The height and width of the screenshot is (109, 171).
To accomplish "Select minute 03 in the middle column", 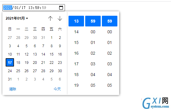I will [93, 64].
